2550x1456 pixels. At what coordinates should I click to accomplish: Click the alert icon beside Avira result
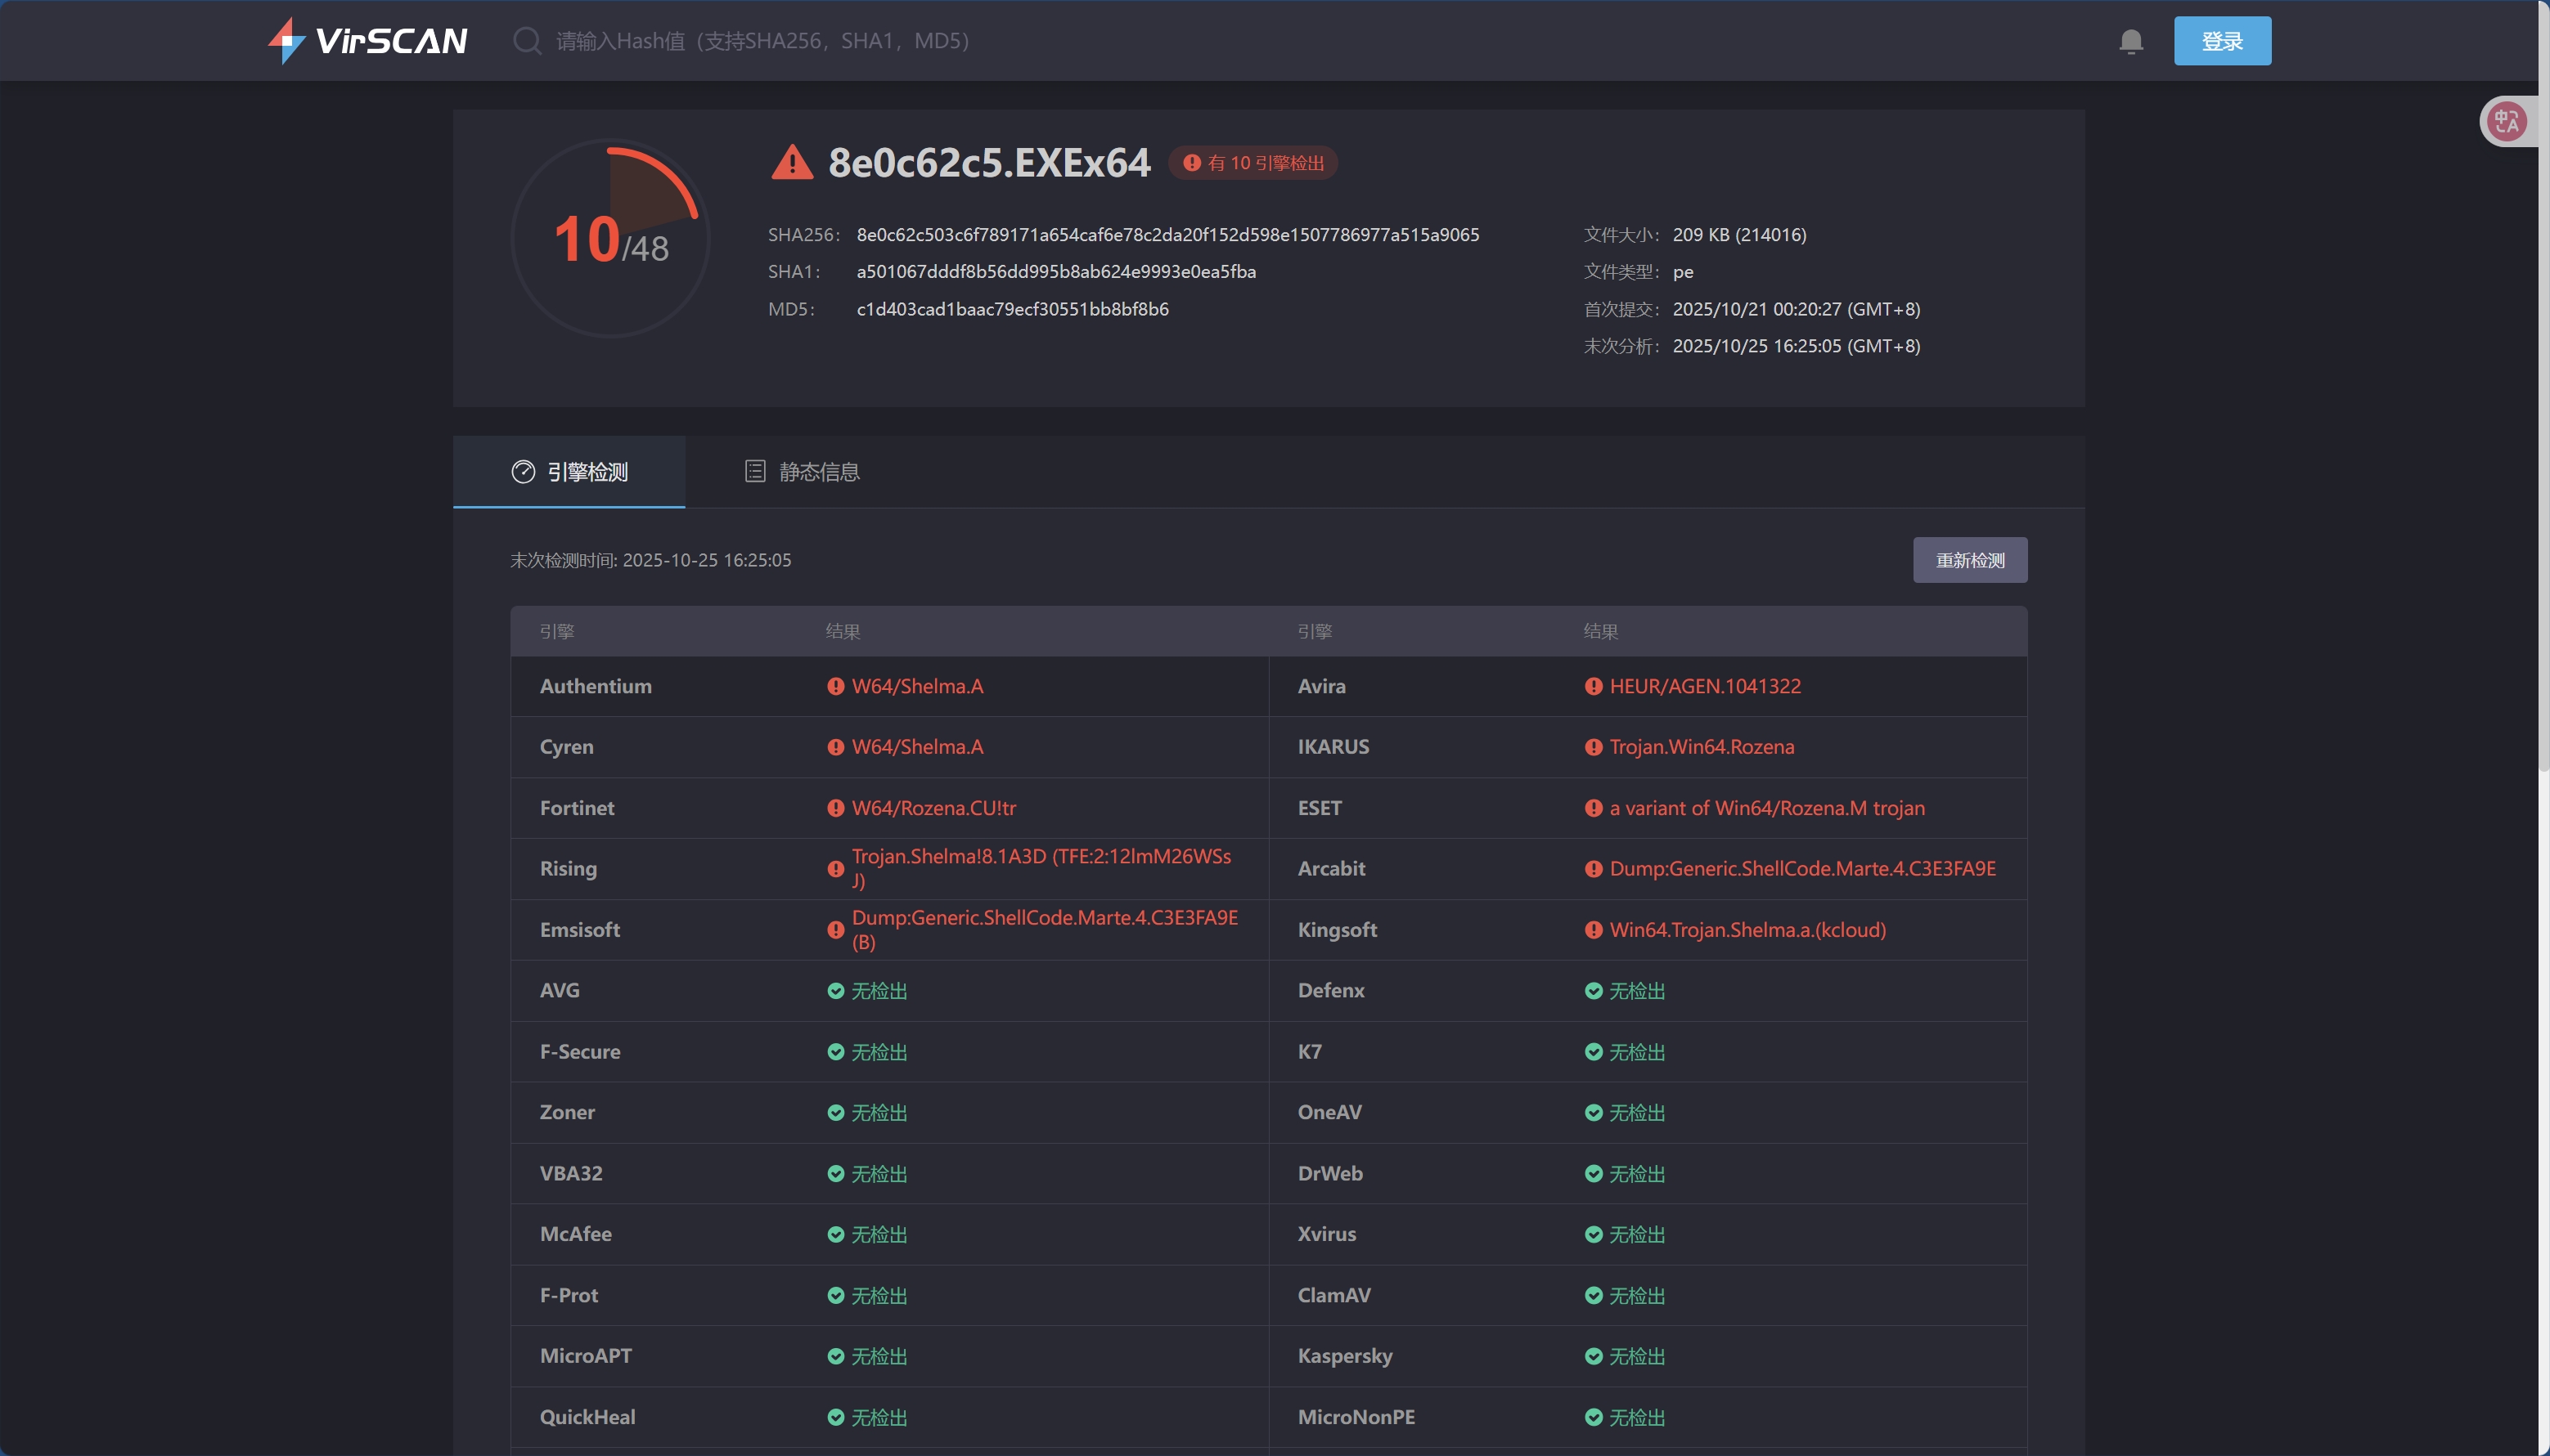point(1593,687)
